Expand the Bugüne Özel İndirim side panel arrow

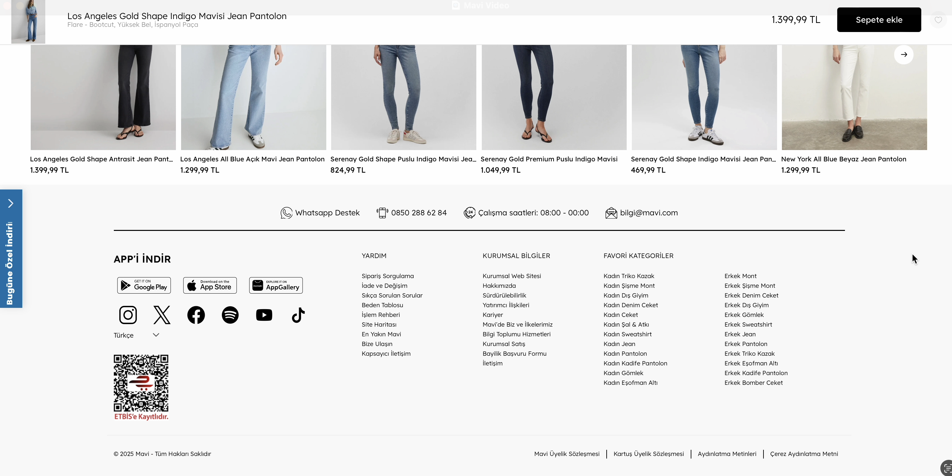click(x=11, y=203)
